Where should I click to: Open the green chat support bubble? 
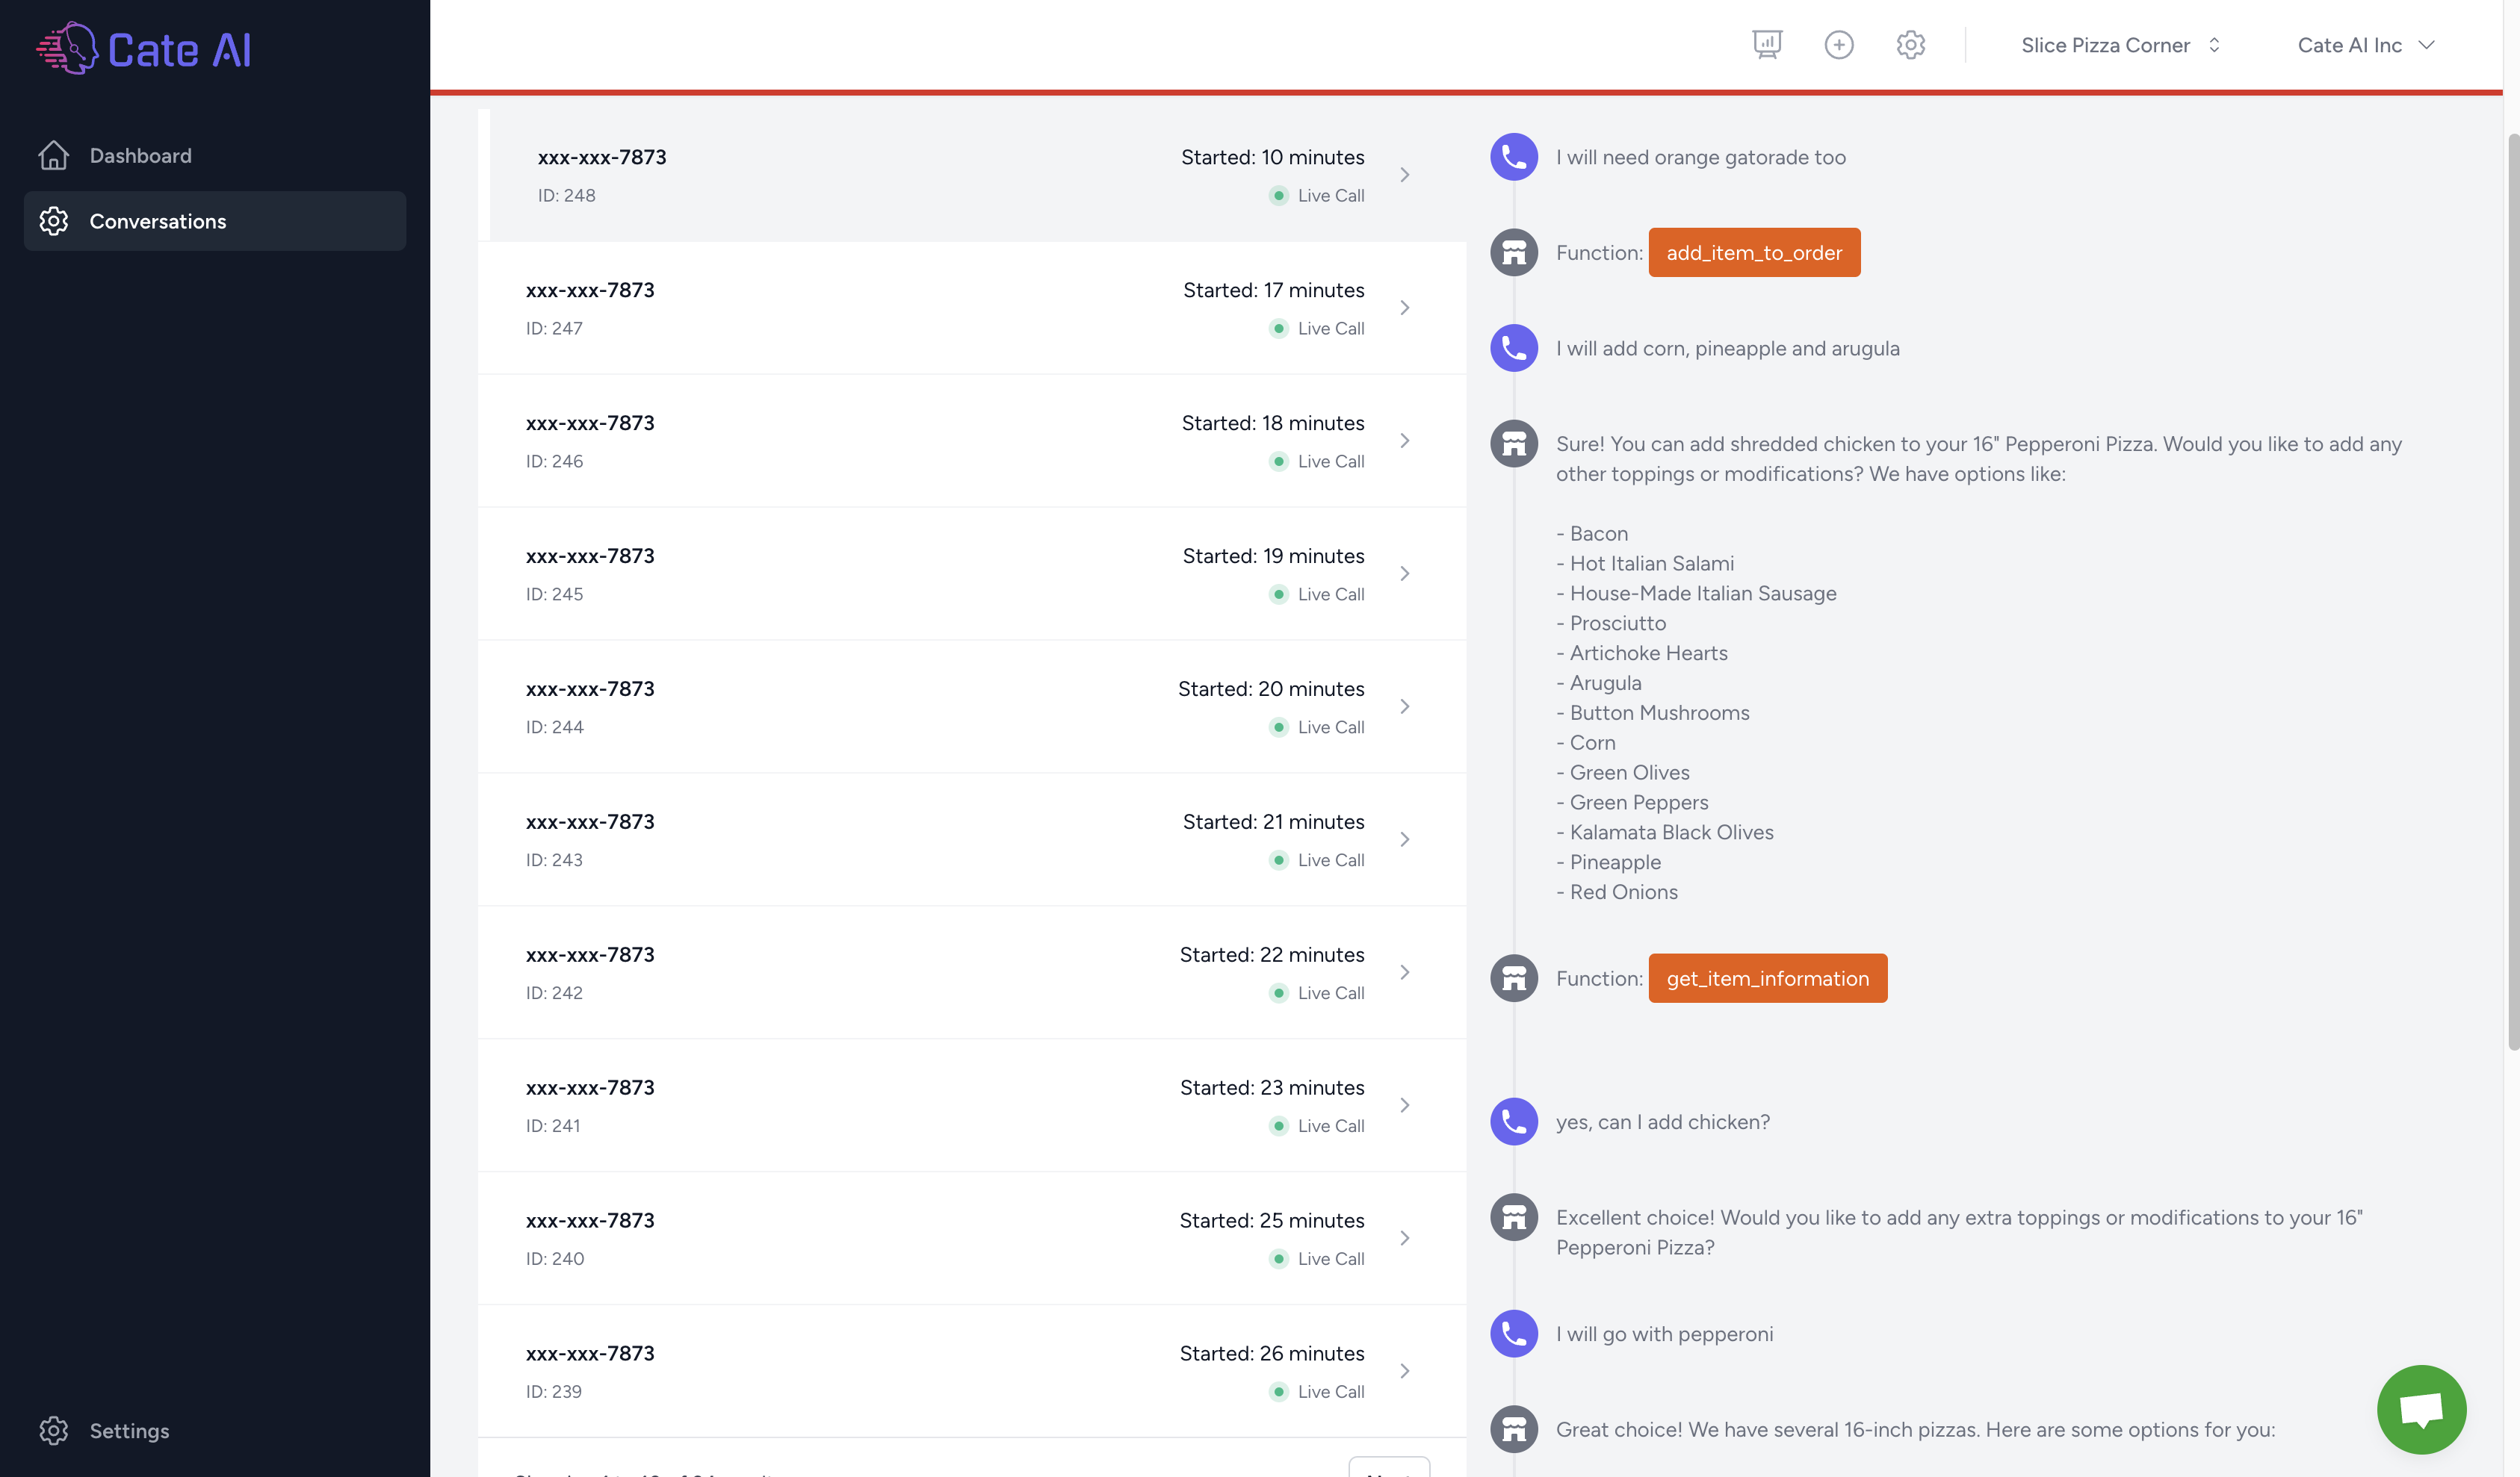coord(2421,1409)
